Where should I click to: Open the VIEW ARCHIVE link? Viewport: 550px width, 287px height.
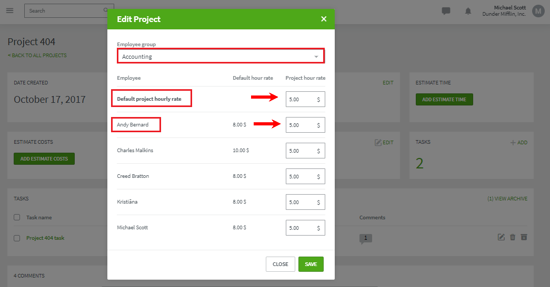507,198
